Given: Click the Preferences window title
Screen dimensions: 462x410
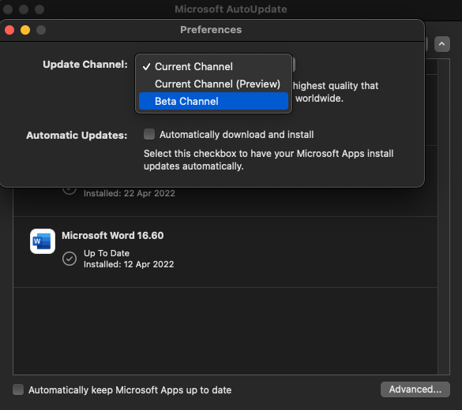Looking at the screenshot, I should 211,30.
